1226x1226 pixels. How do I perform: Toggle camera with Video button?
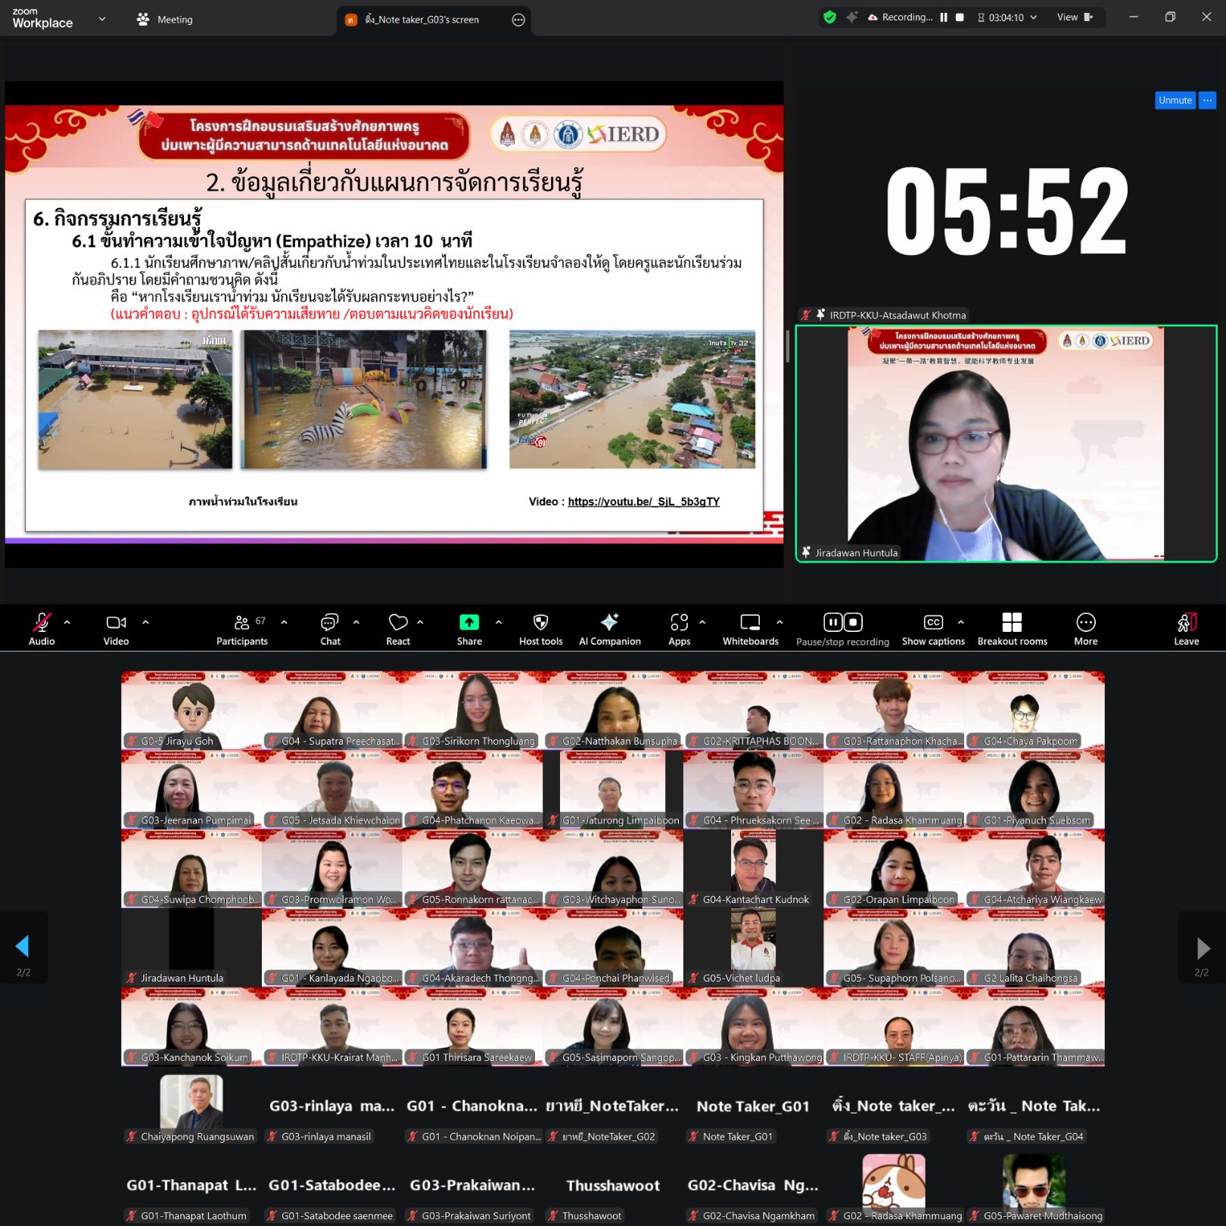tap(116, 628)
